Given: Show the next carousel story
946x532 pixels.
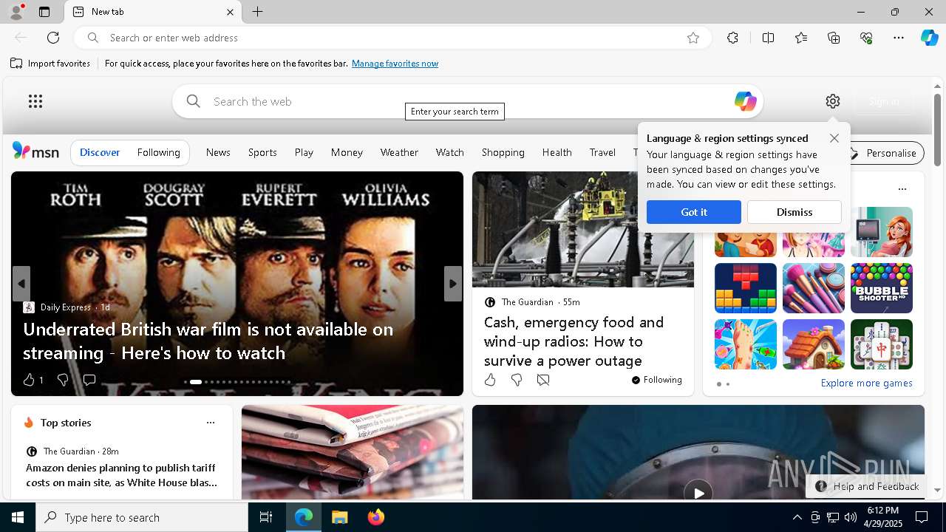Looking at the screenshot, I should [x=453, y=284].
